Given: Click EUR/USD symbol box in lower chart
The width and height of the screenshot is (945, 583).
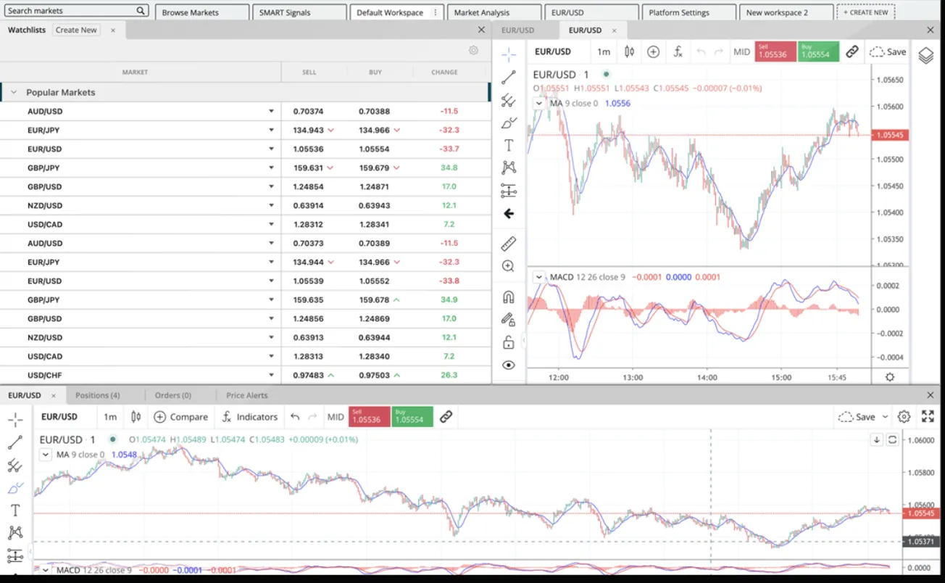Looking at the screenshot, I should [x=59, y=417].
